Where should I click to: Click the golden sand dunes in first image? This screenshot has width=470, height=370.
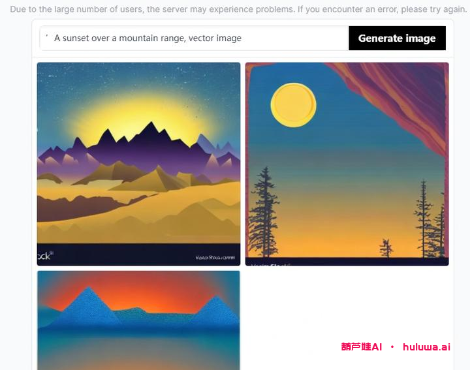click(x=138, y=209)
